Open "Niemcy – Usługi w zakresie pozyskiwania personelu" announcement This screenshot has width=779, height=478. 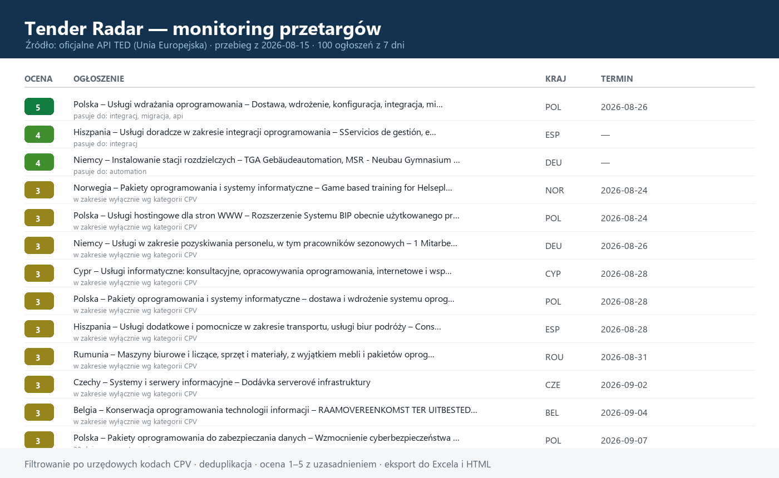265,243
